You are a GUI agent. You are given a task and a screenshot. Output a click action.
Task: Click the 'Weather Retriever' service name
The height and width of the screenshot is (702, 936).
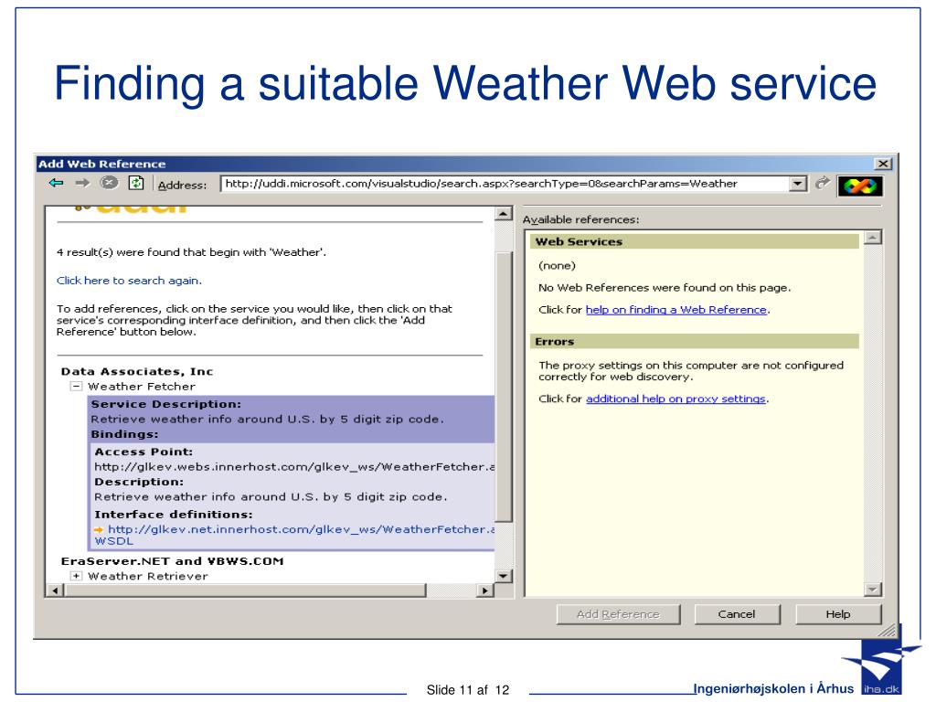coord(148,576)
